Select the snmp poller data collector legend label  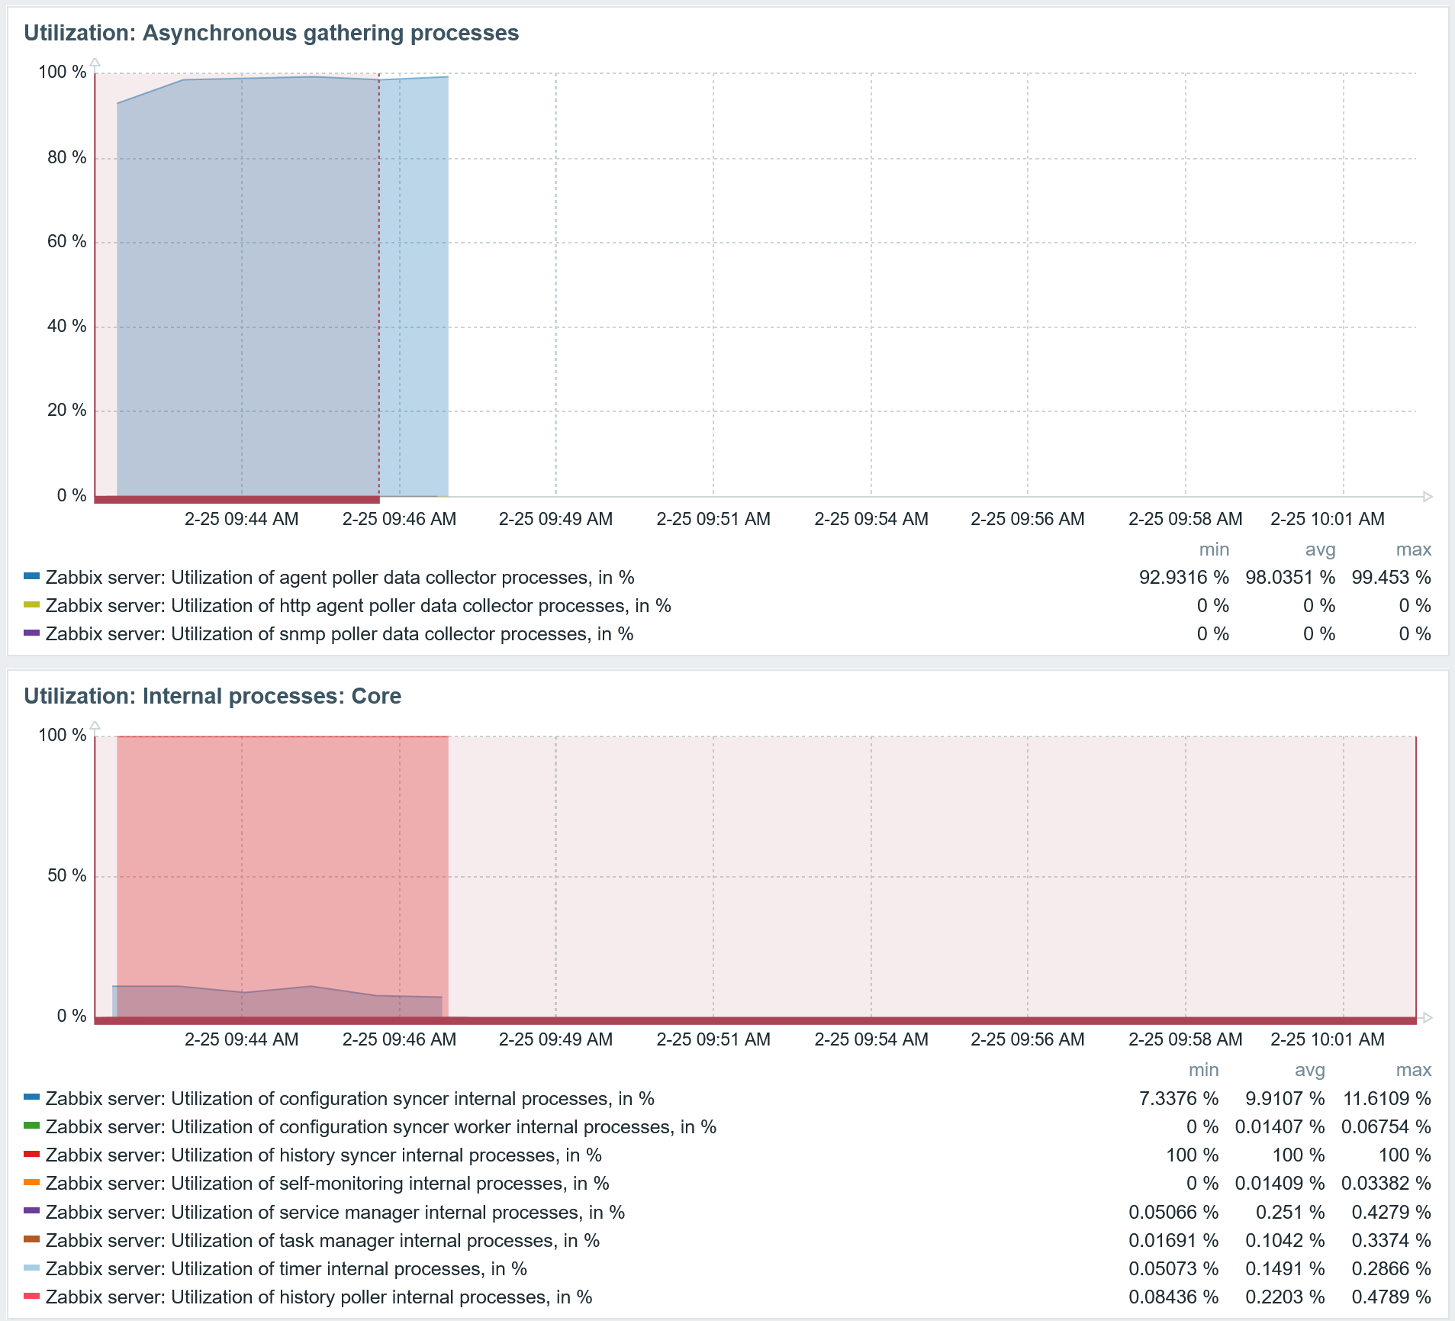pos(340,634)
